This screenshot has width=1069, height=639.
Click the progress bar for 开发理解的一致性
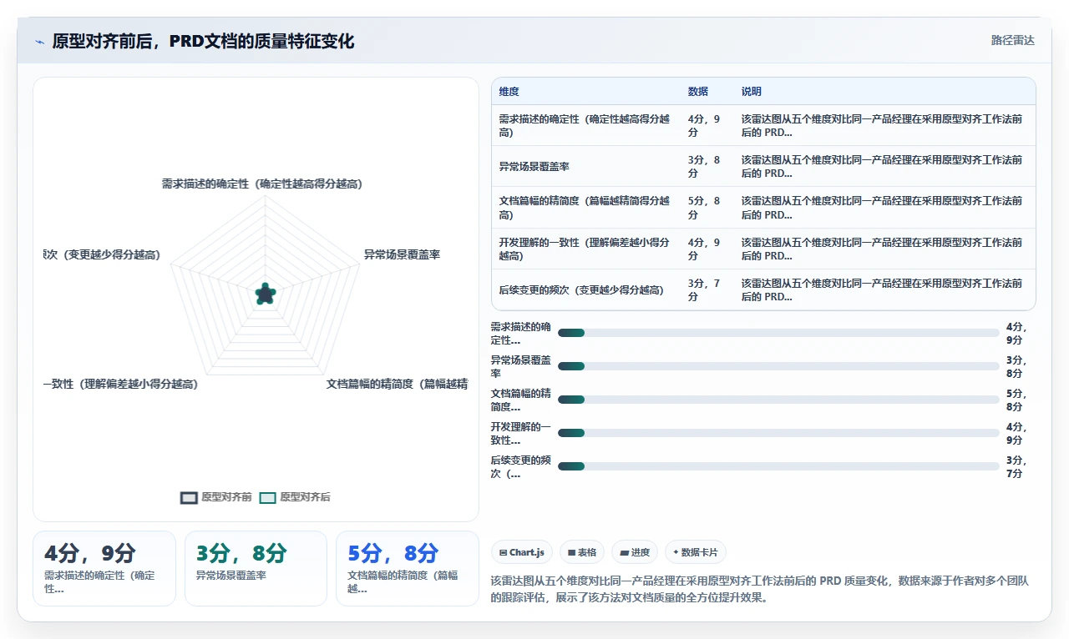tap(778, 433)
